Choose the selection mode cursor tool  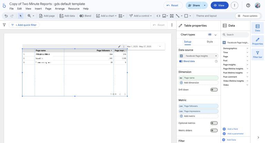point(21,16)
